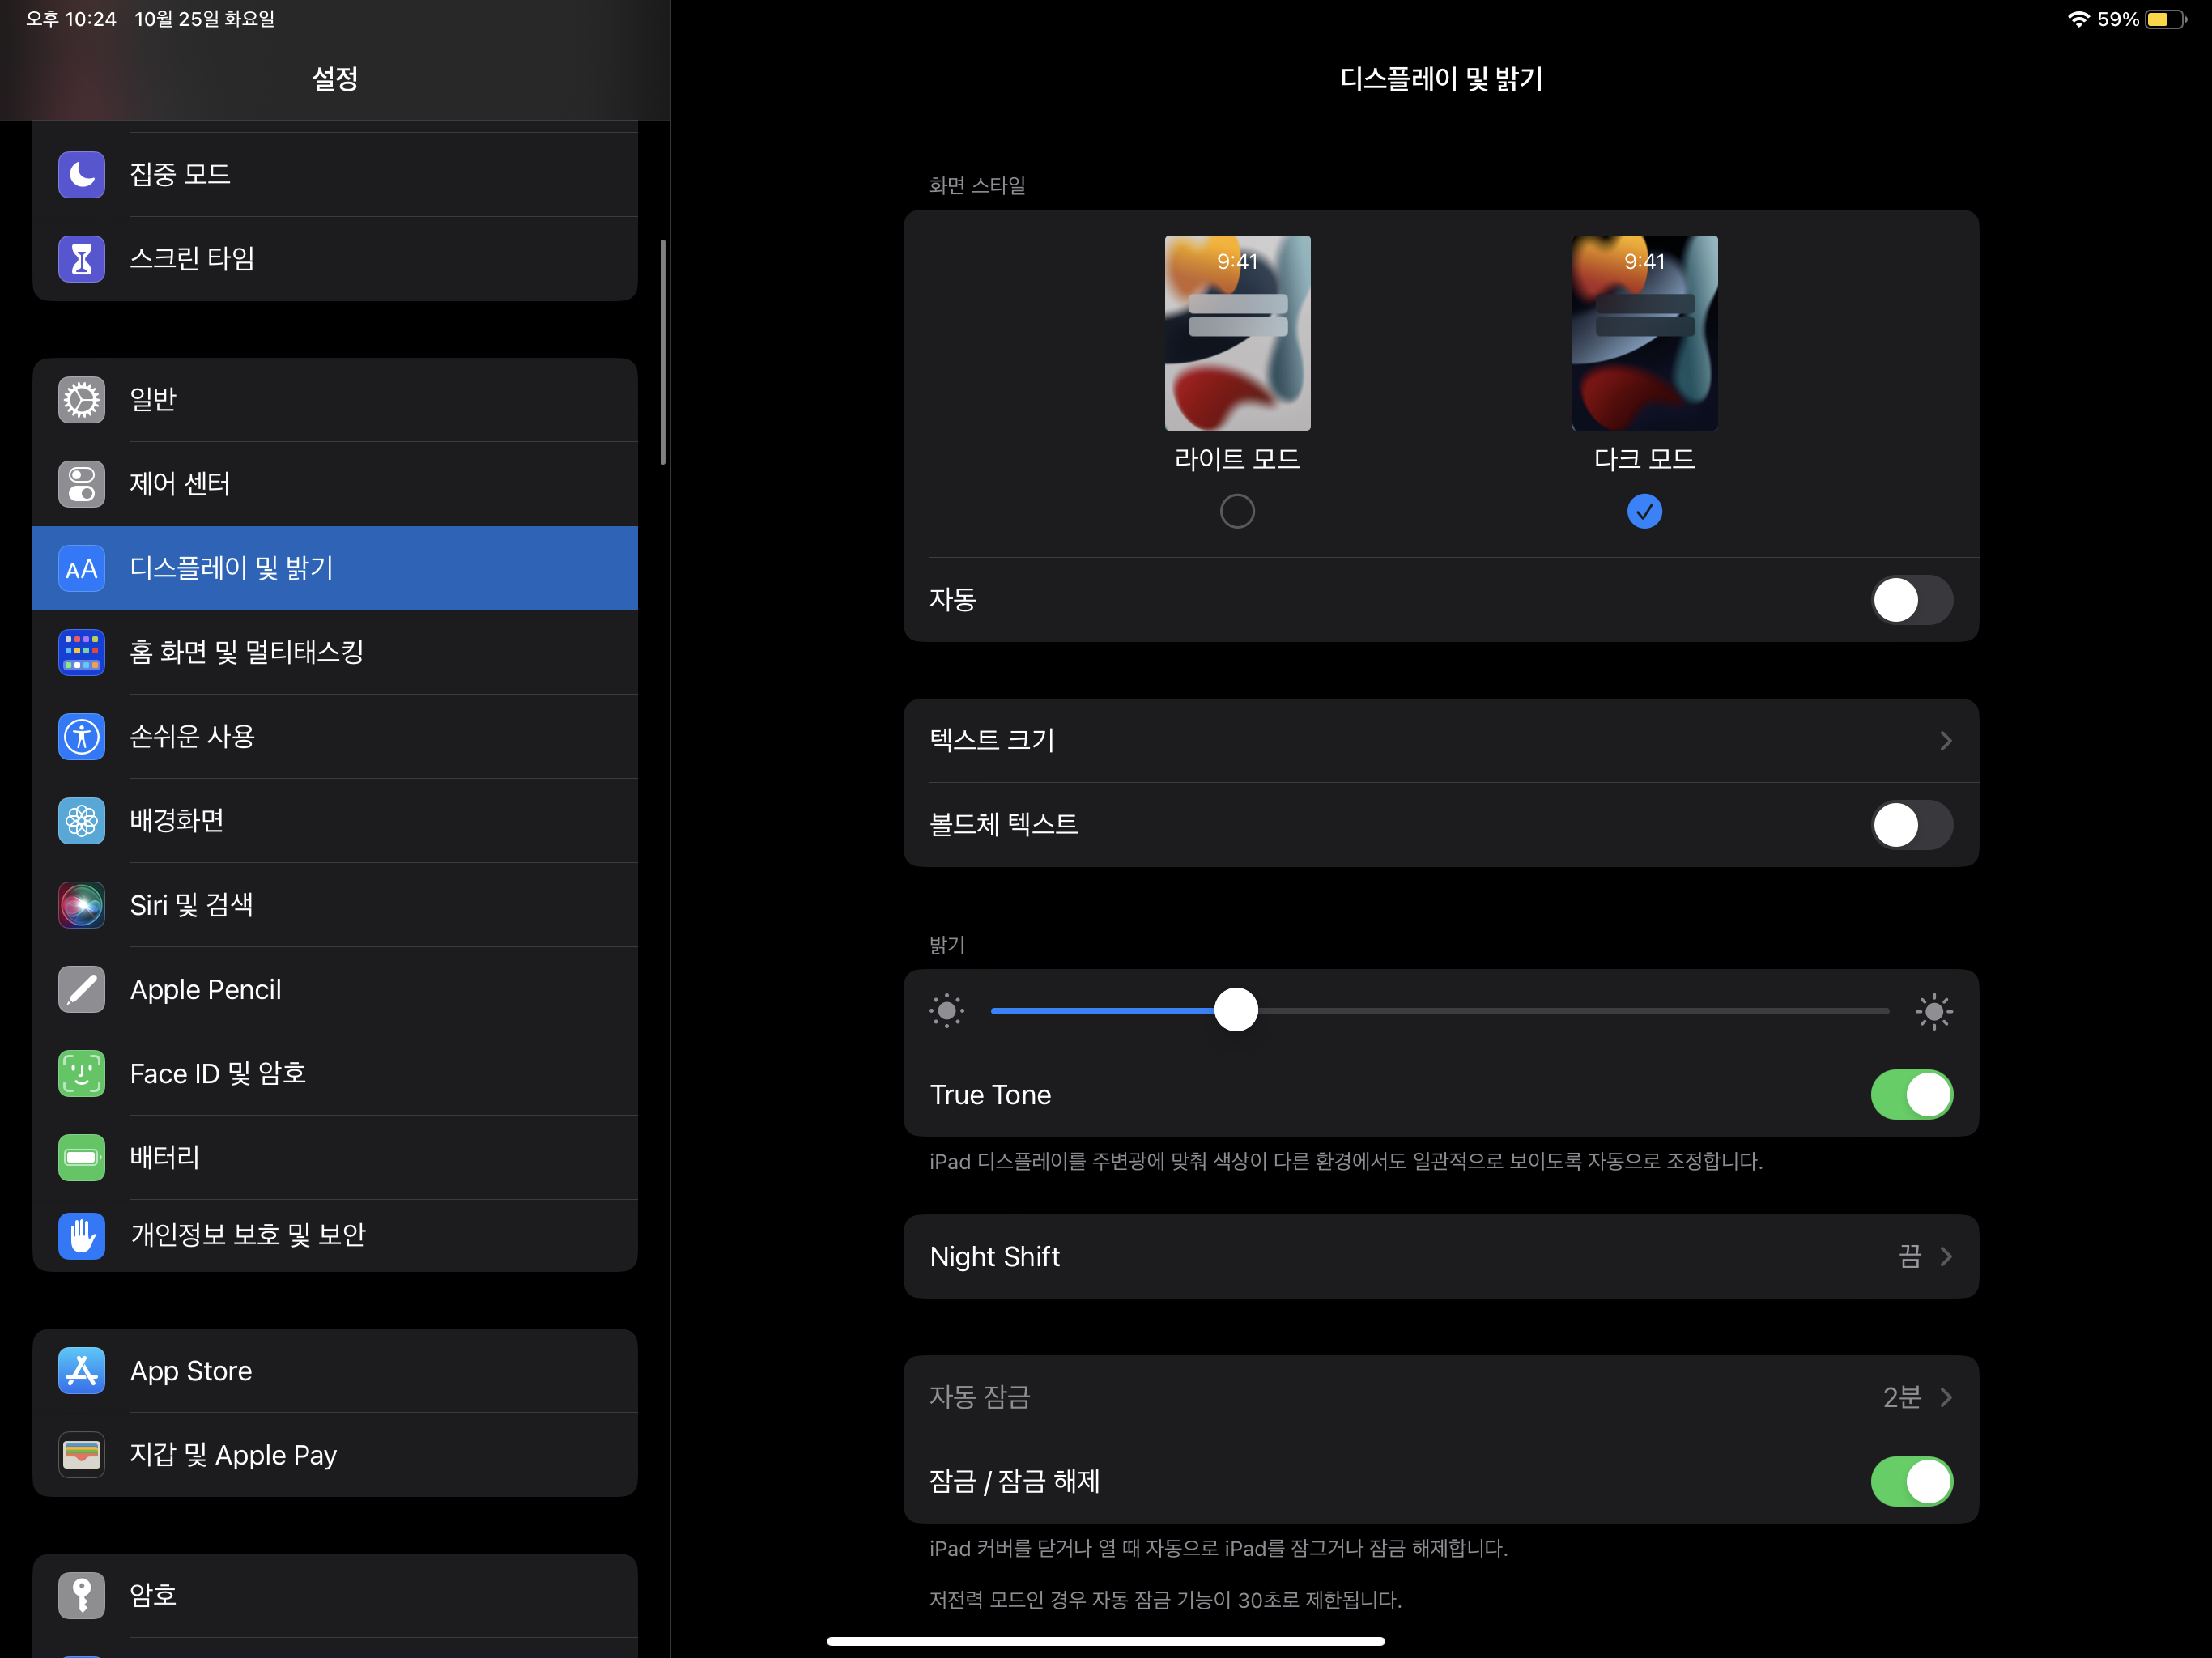The height and width of the screenshot is (1658, 2212).
Task: Choose the light mode preview thumbnail
Action: pyautogui.click(x=1237, y=333)
